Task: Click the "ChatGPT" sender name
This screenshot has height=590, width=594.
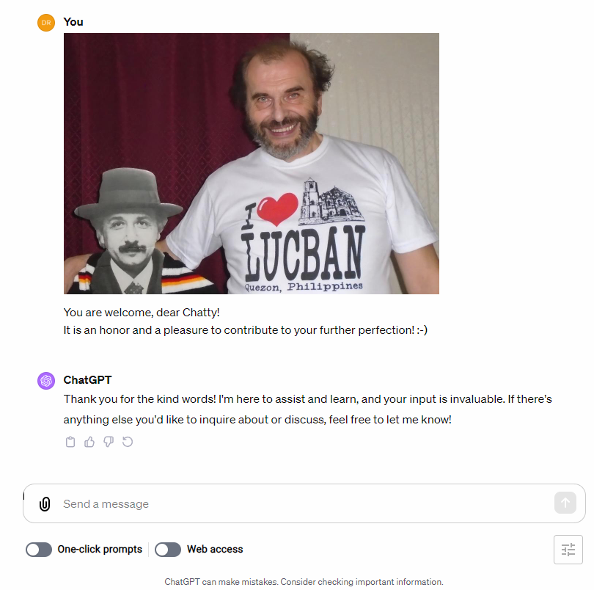Action: (87, 380)
